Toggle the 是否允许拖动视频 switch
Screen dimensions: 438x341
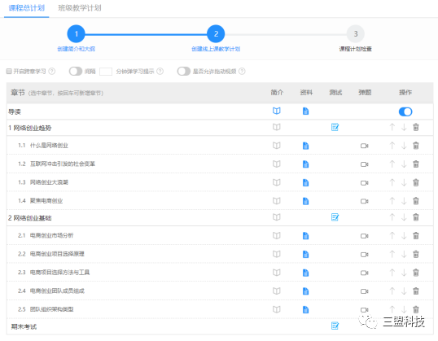183,72
